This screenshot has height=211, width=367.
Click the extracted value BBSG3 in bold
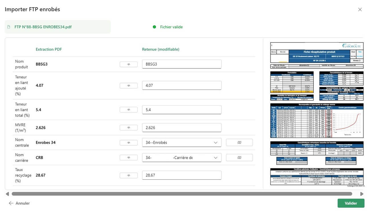(42, 64)
